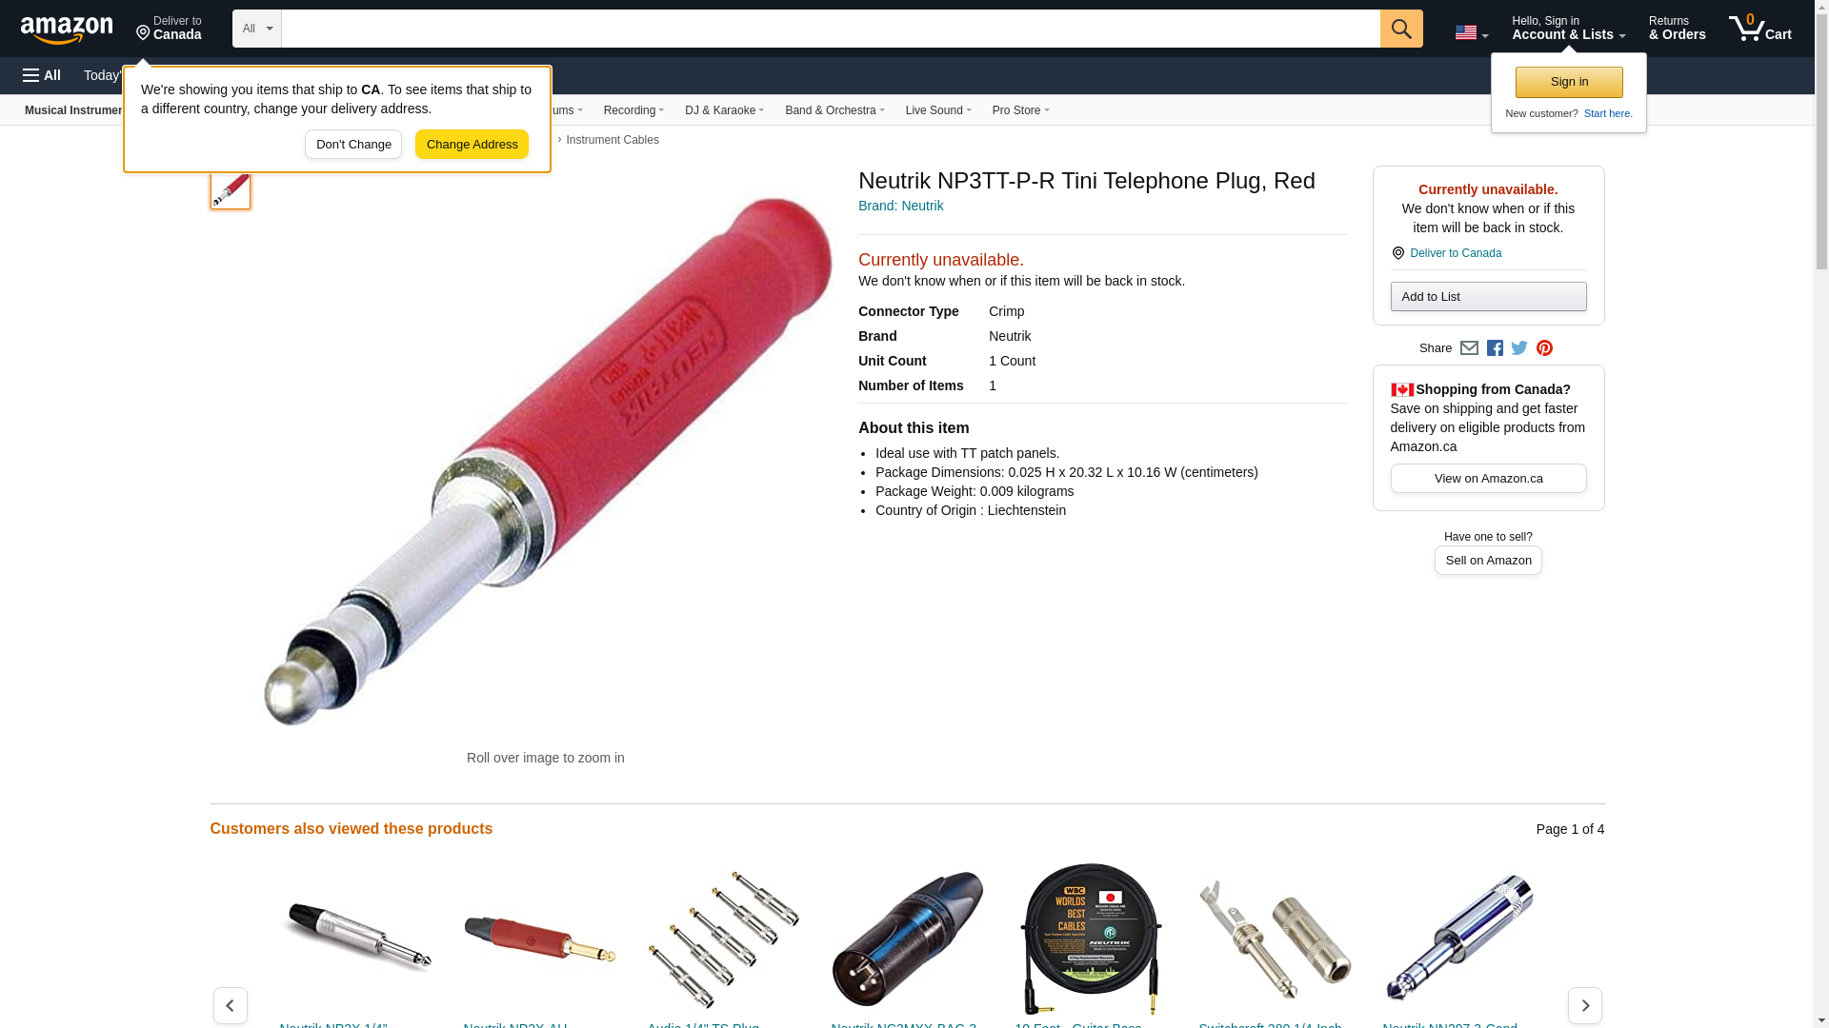Click in the search input field

tap(831, 29)
